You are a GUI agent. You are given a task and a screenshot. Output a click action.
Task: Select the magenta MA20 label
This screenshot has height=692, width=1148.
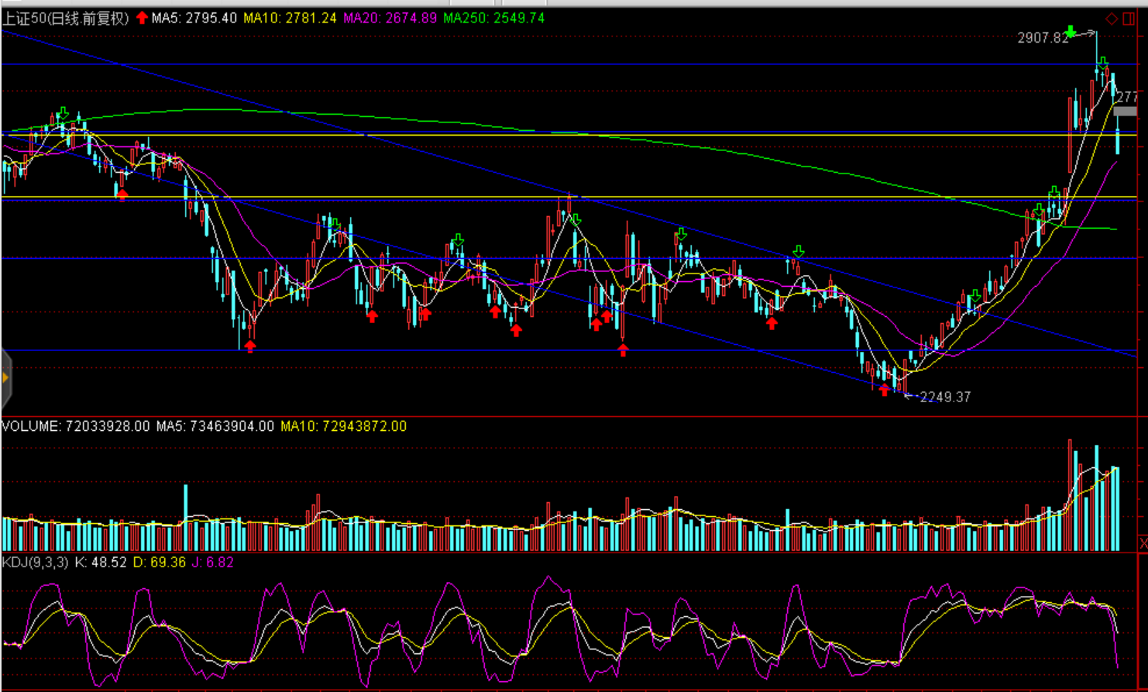coord(390,18)
